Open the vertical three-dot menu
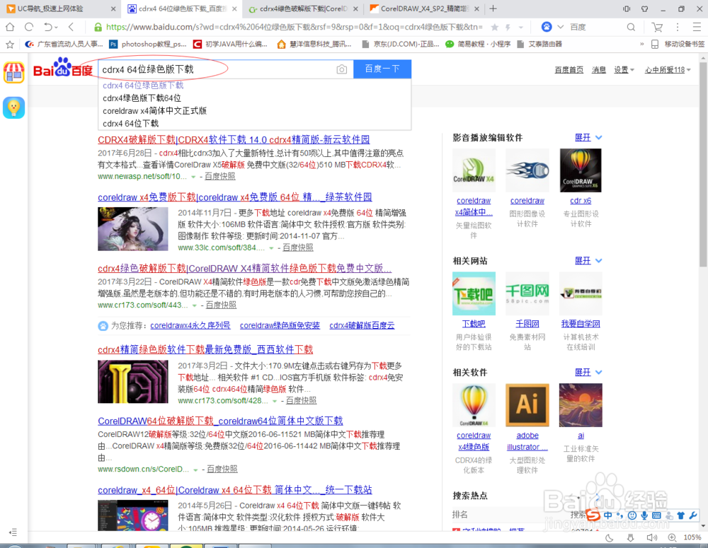The height and width of the screenshot is (548, 708). (x=678, y=27)
